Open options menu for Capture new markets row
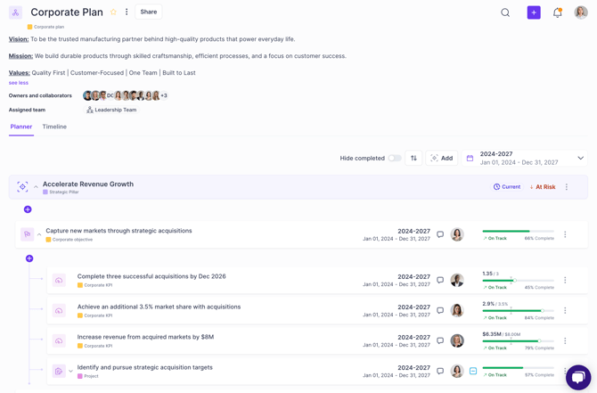 point(565,234)
